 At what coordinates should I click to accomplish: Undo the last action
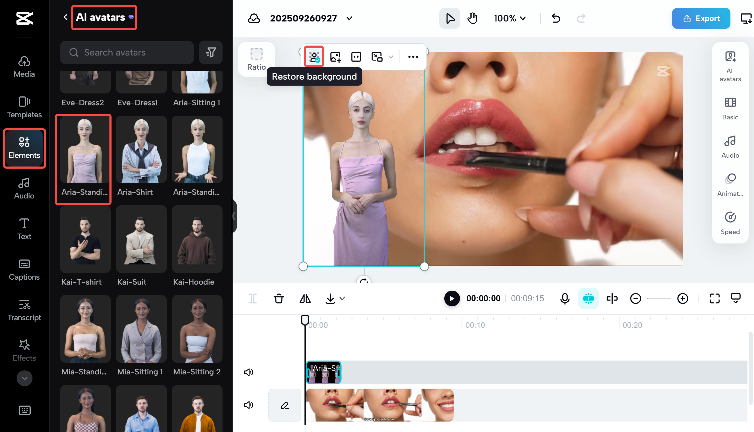(x=556, y=18)
